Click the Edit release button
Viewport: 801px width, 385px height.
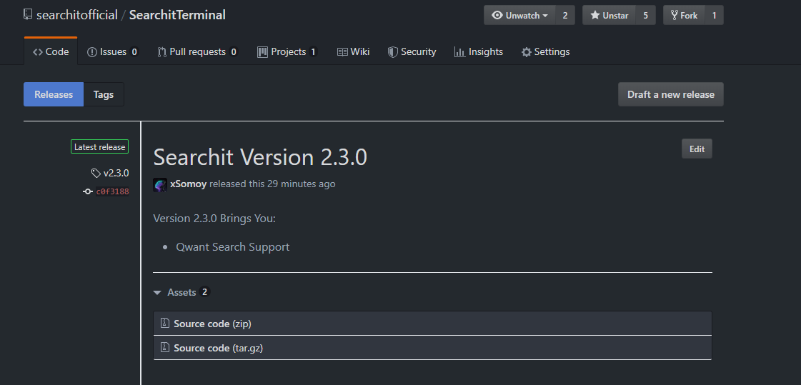(x=697, y=149)
